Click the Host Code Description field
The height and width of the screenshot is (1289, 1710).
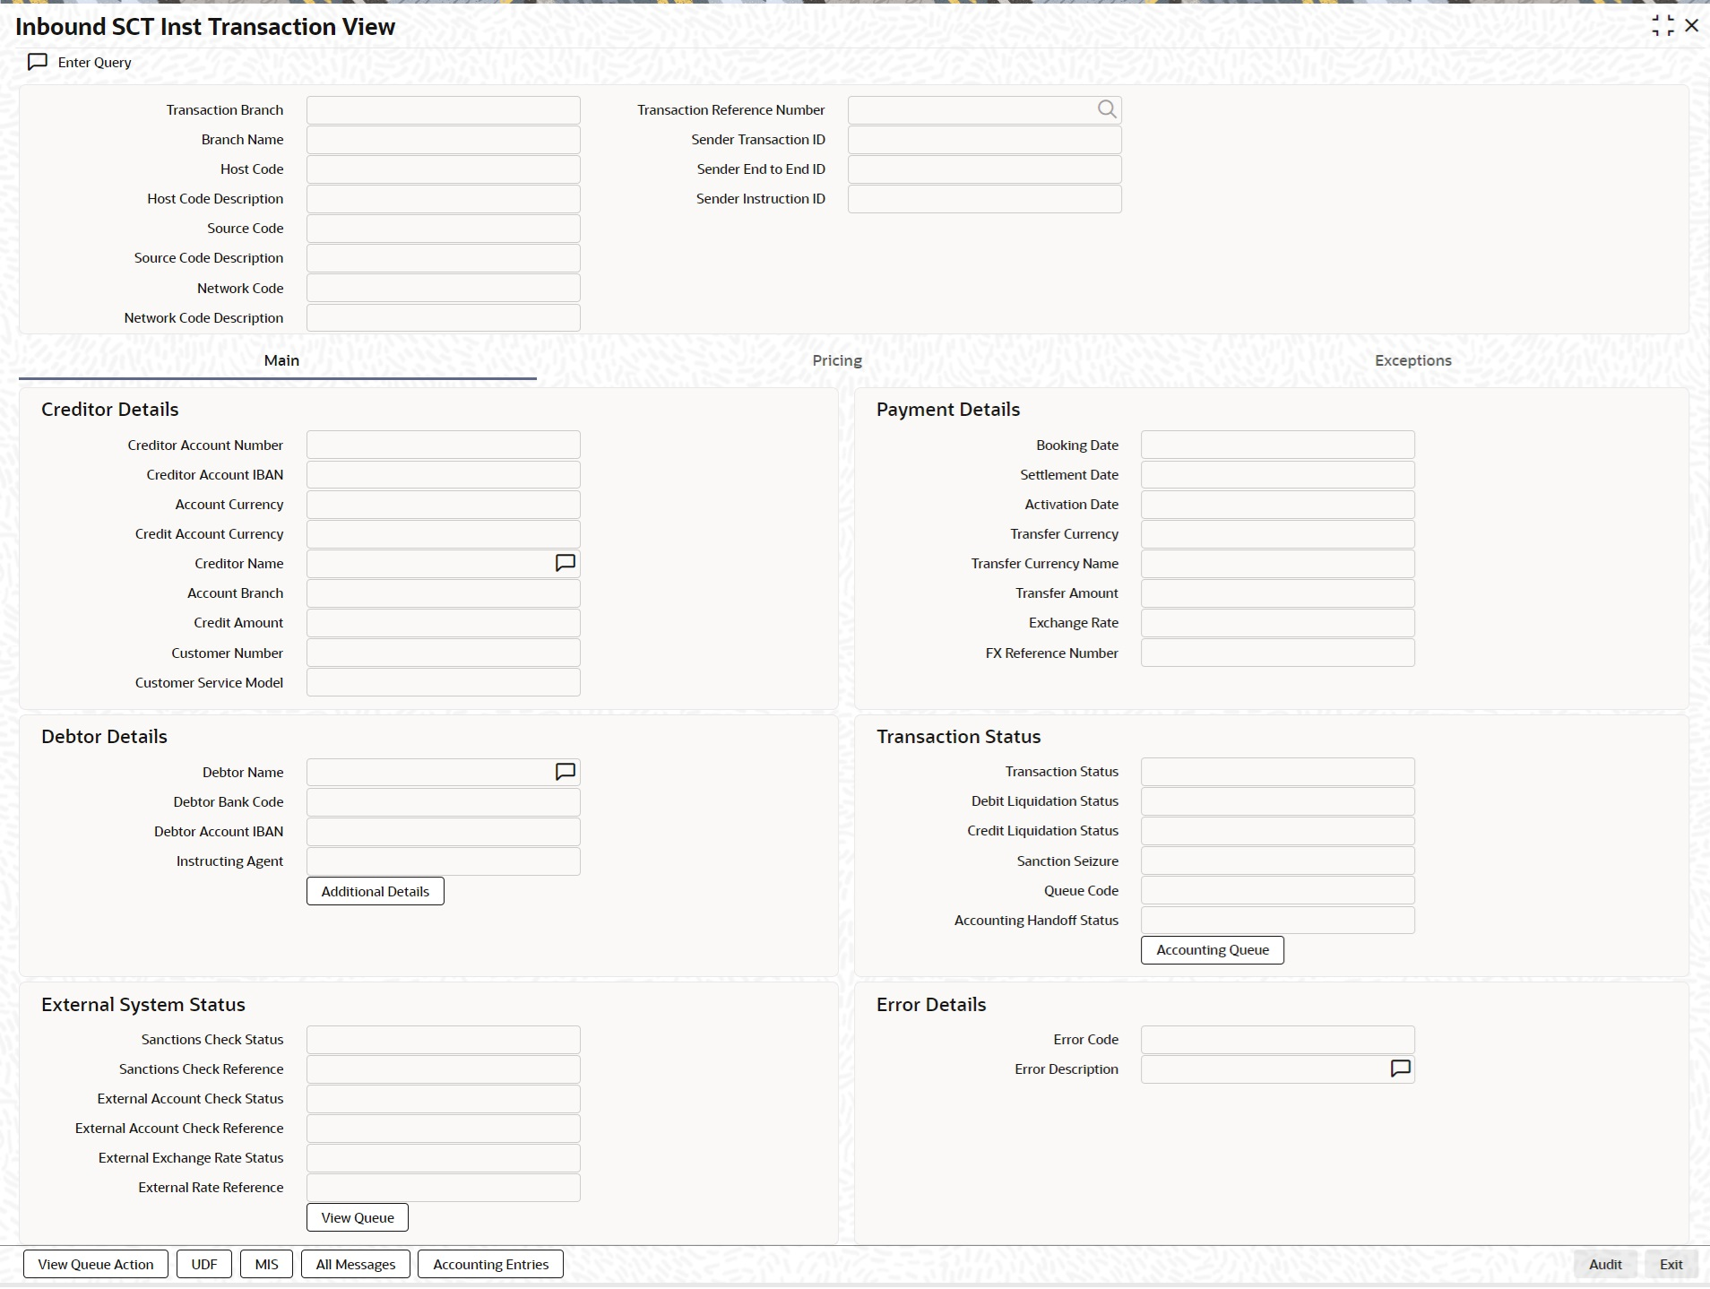point(444,198)
